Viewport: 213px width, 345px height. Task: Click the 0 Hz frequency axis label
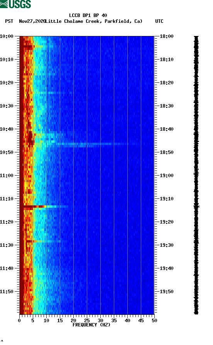(19, 321)
